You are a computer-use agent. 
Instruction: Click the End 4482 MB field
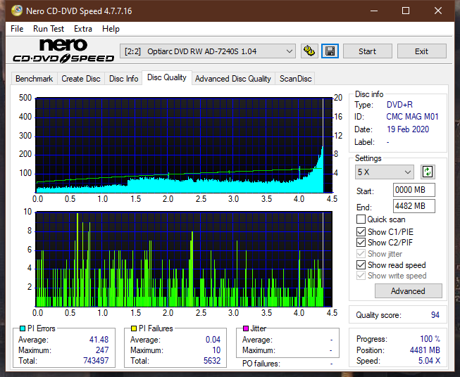414,206
